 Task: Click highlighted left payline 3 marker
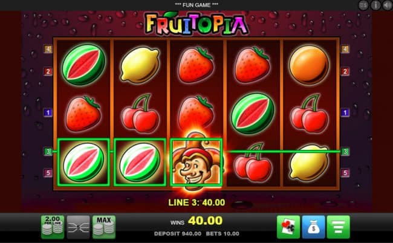click(x=48, y=151)
